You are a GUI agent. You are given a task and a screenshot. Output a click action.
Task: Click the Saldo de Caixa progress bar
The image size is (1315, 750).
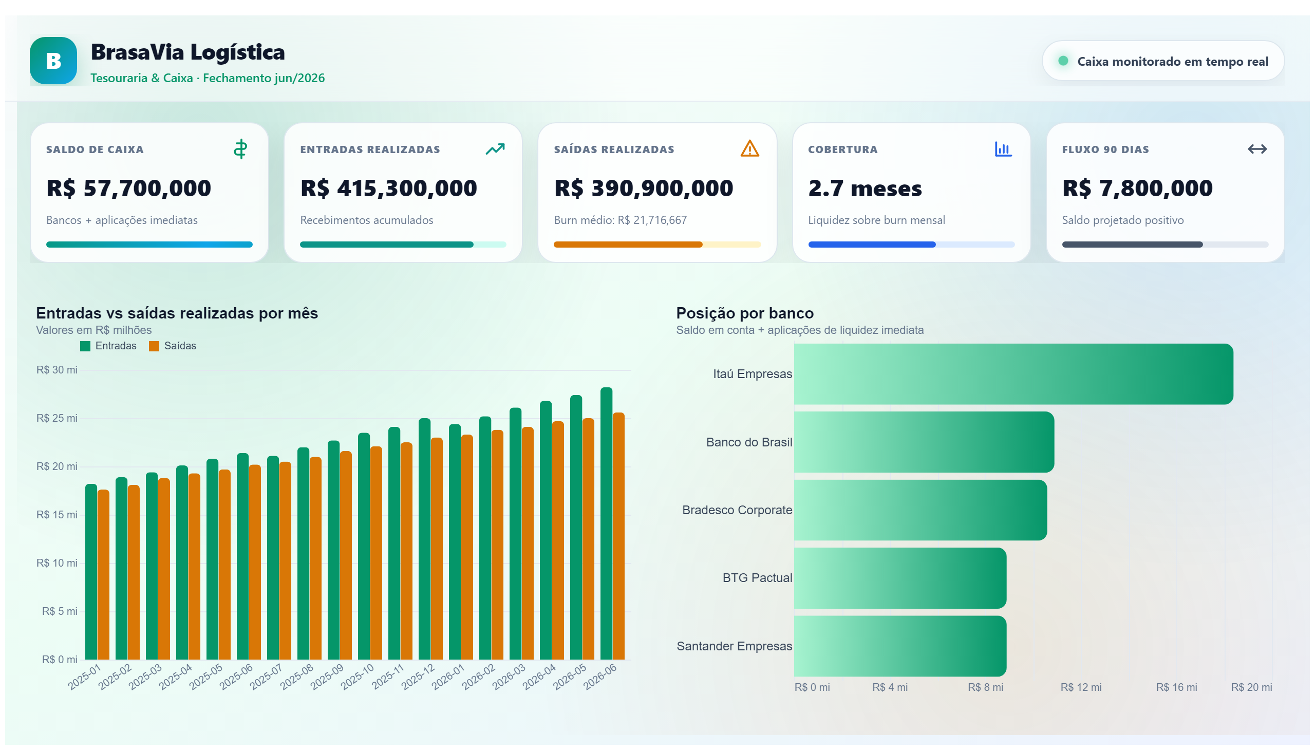click(149, 245)
